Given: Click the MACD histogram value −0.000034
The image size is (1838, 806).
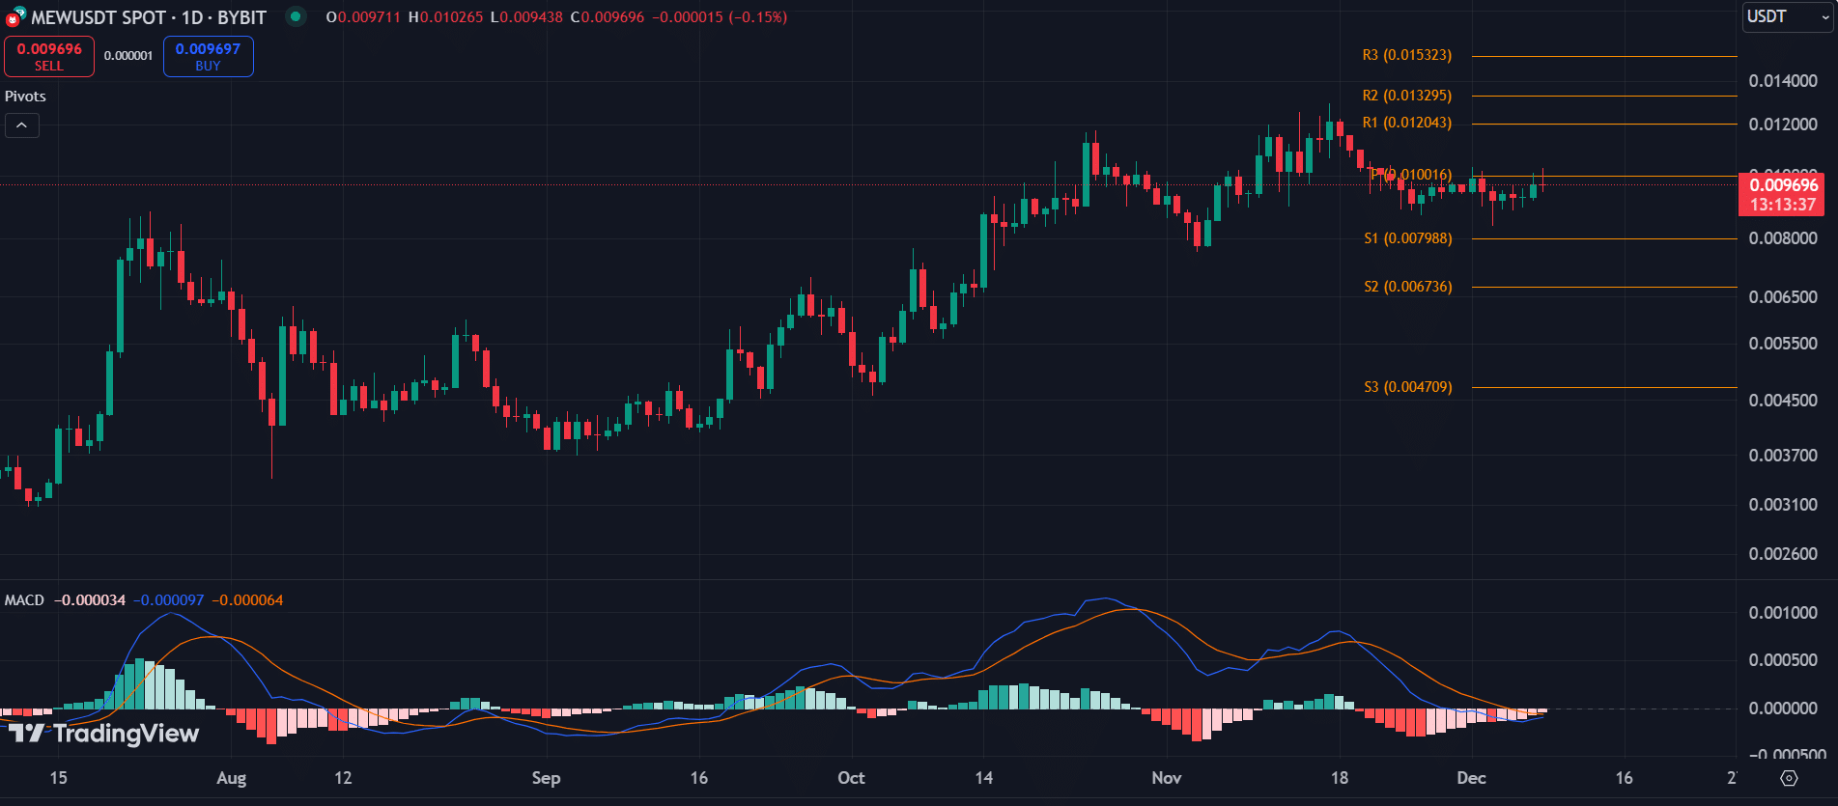Looking at the screenshot, I should pyautogui.click(x=90, y=600).
